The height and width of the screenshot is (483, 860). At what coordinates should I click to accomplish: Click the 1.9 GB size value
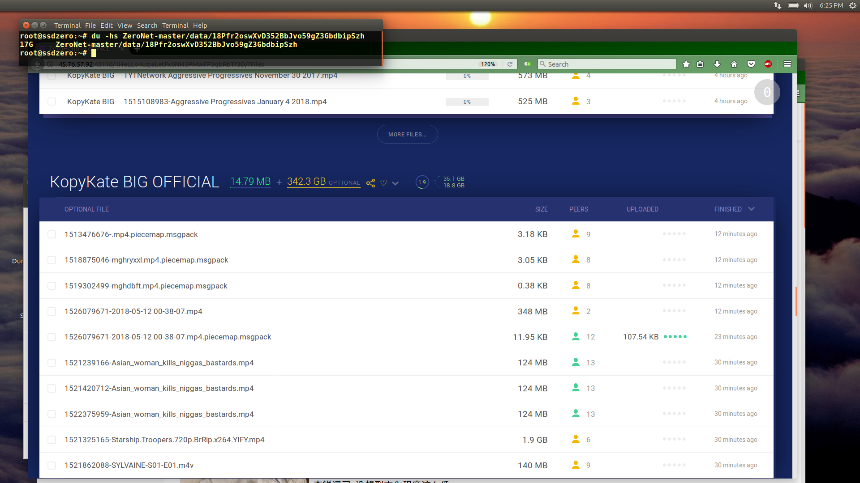[535, 440]
